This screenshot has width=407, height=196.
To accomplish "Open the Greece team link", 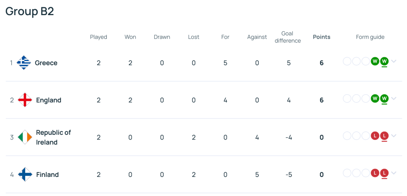I will click(46, 63).
